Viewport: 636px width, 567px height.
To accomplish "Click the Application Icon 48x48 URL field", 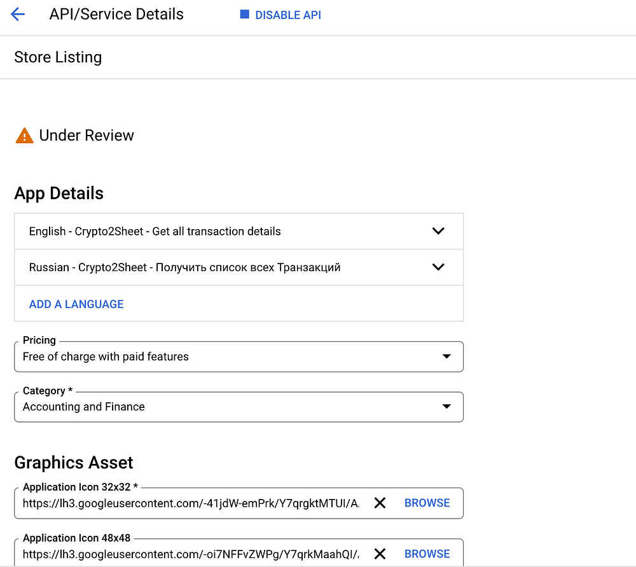I will tap(191, 554).
